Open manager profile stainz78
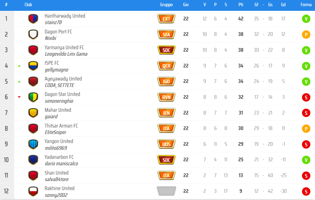The image size is (315, 200). 53,22
